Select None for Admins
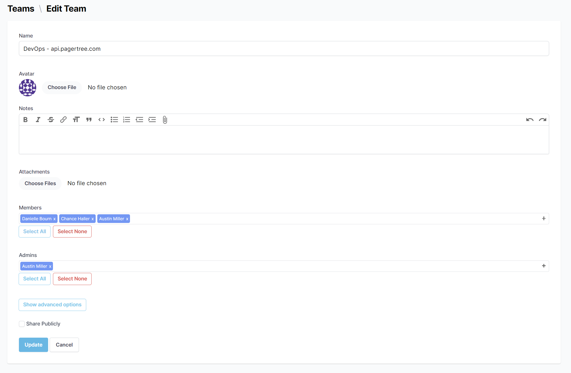Screen dimensions: 571x373 pyautogui.click(x=72, y=279)
